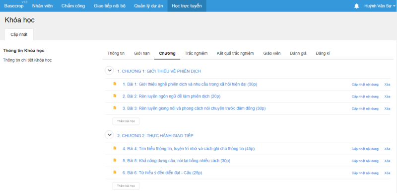Open lesson Bài 6: Từ hiểu ý đến diễn đạt
Viewport: 397px width, 193px height.
(x=162, y=173)
